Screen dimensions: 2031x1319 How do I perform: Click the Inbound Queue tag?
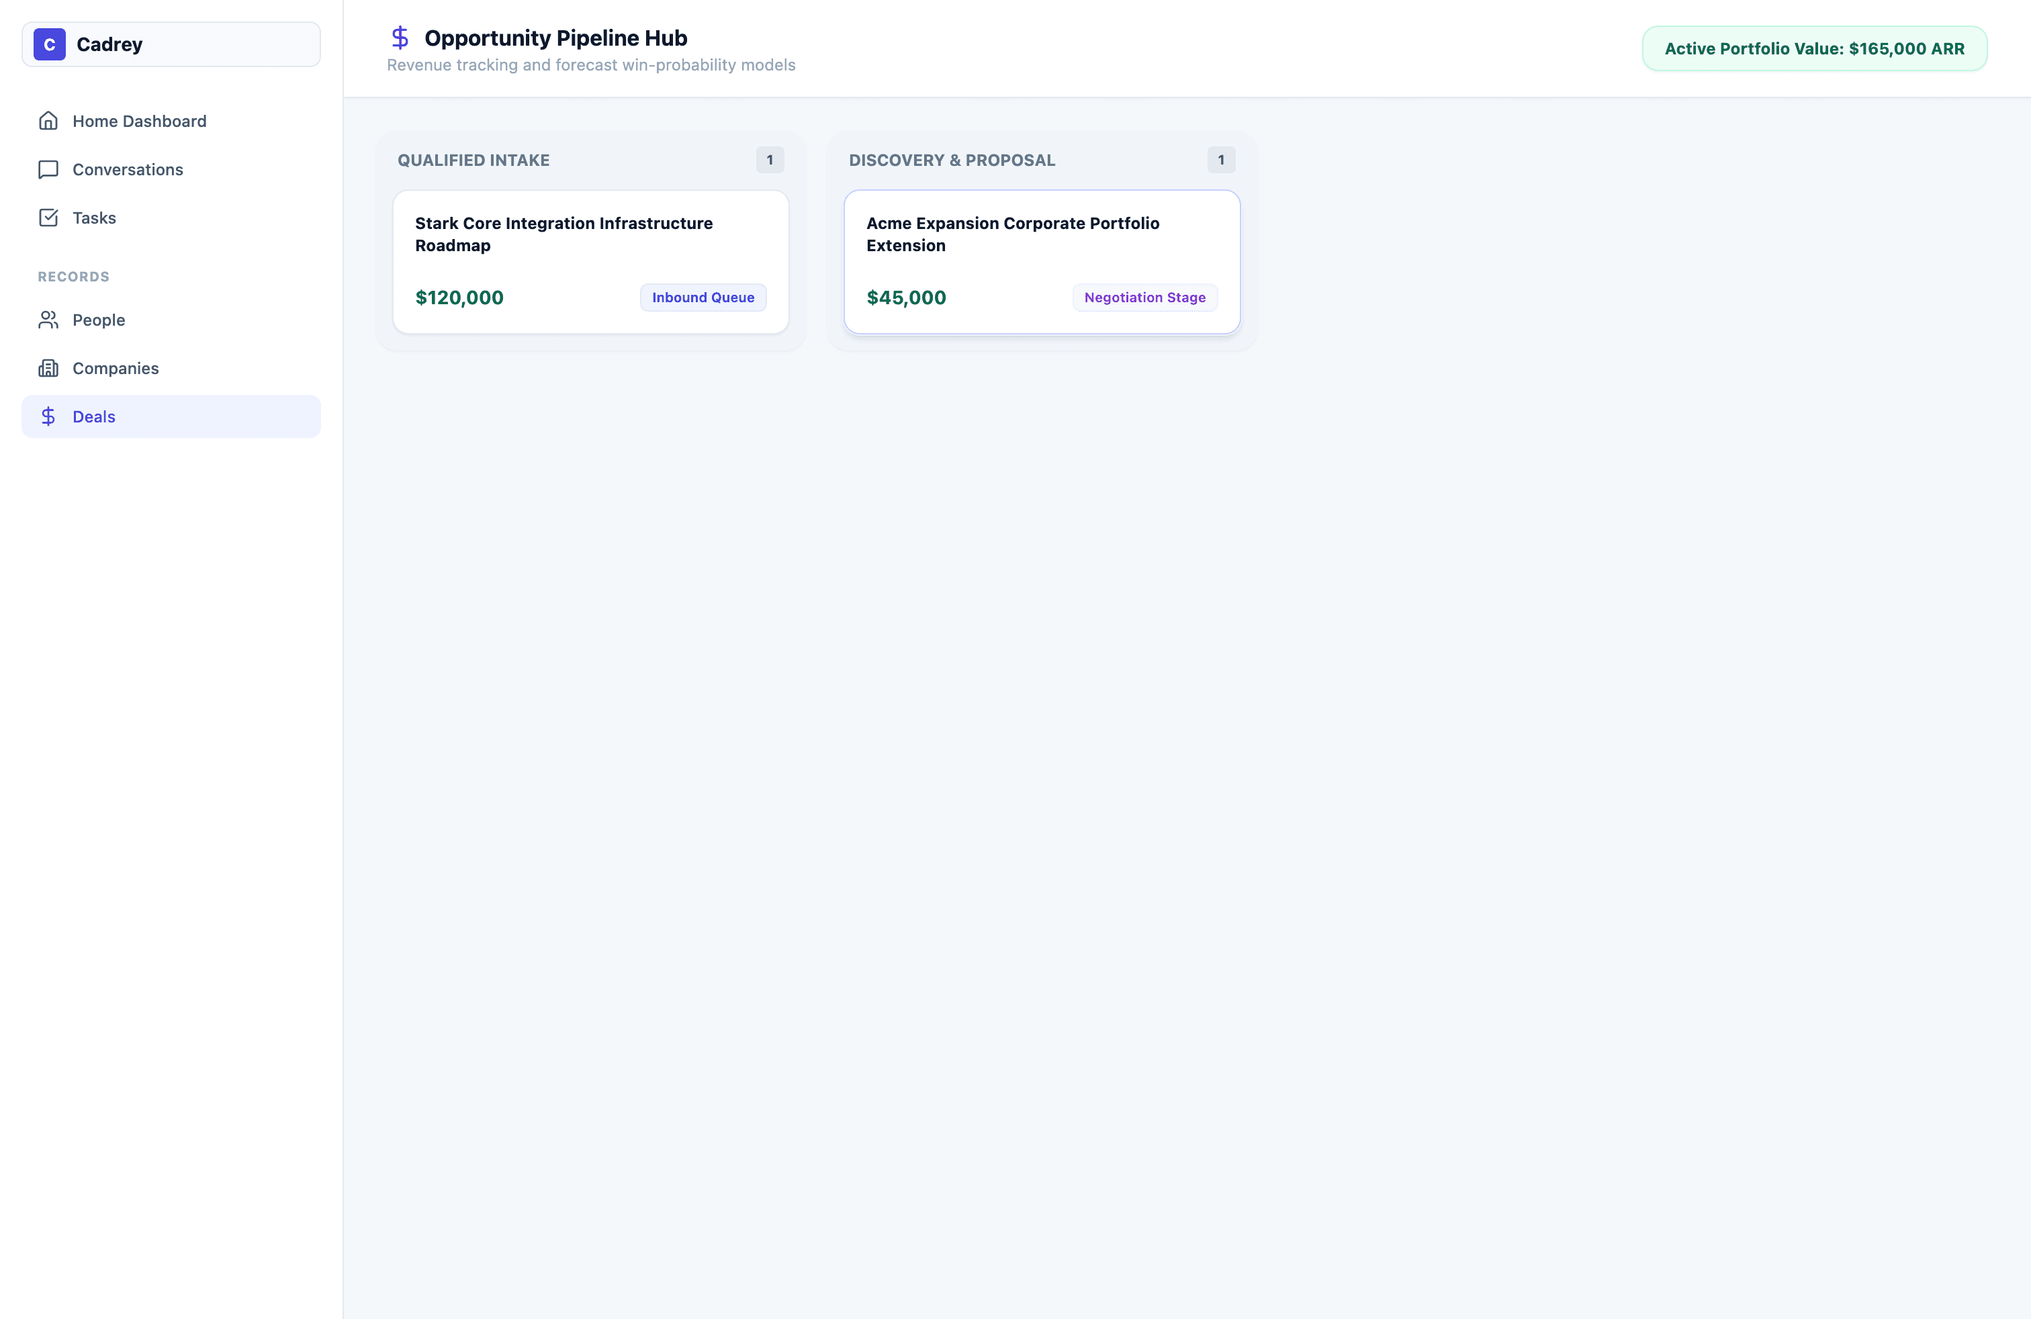pos(703,298)
